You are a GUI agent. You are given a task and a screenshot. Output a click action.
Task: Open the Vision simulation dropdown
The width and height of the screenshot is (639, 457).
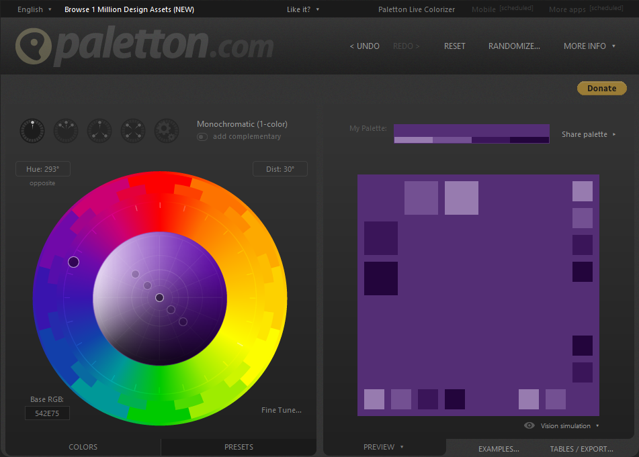tap(570, 425)
